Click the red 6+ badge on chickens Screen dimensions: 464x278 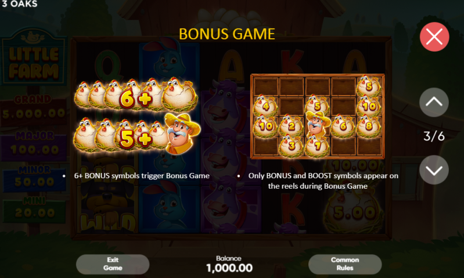pyautogui.click(x=136, y=99)
